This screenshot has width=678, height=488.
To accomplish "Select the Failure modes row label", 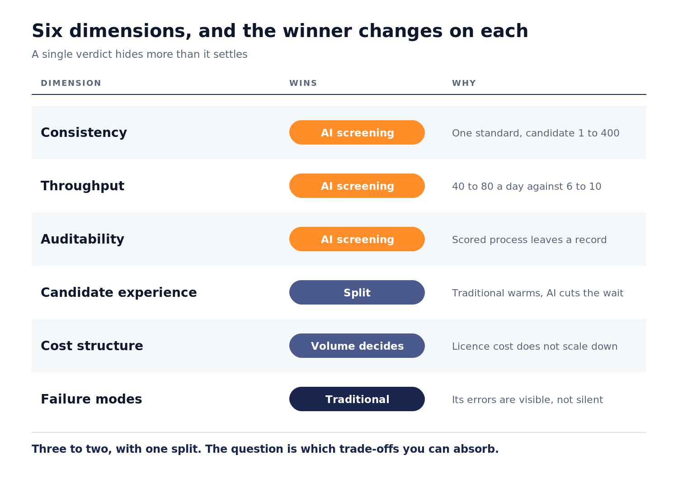I will (91, 399).
